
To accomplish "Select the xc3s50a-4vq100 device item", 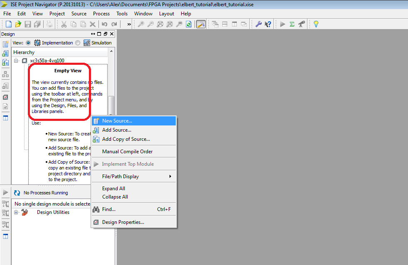I will (x=47, y=61).
